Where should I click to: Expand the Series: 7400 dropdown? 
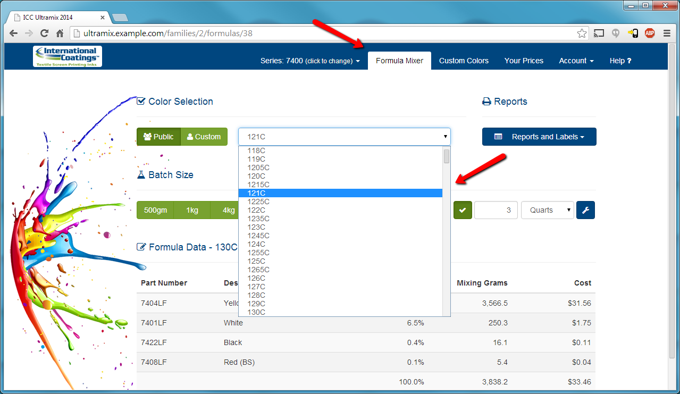click(x=310, y=61)
